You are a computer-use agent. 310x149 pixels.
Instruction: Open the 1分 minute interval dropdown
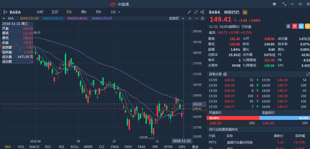(115, 12)
